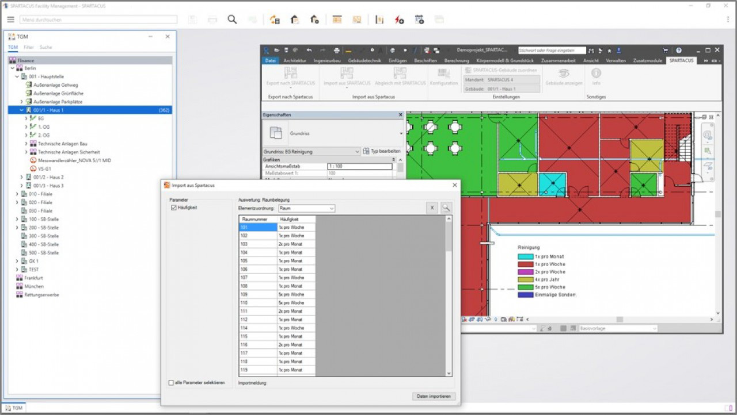Select the Technische Anlagen Bau item
Viewport: 737px width, 415px height.
click(62, 144)
